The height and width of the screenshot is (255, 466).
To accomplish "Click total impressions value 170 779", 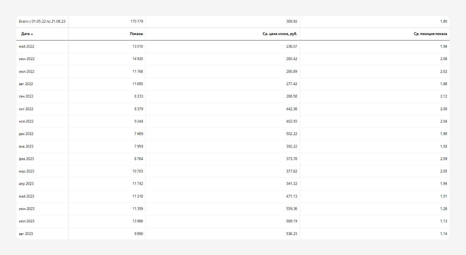I will pyautogui.click(x=137, y=21).
